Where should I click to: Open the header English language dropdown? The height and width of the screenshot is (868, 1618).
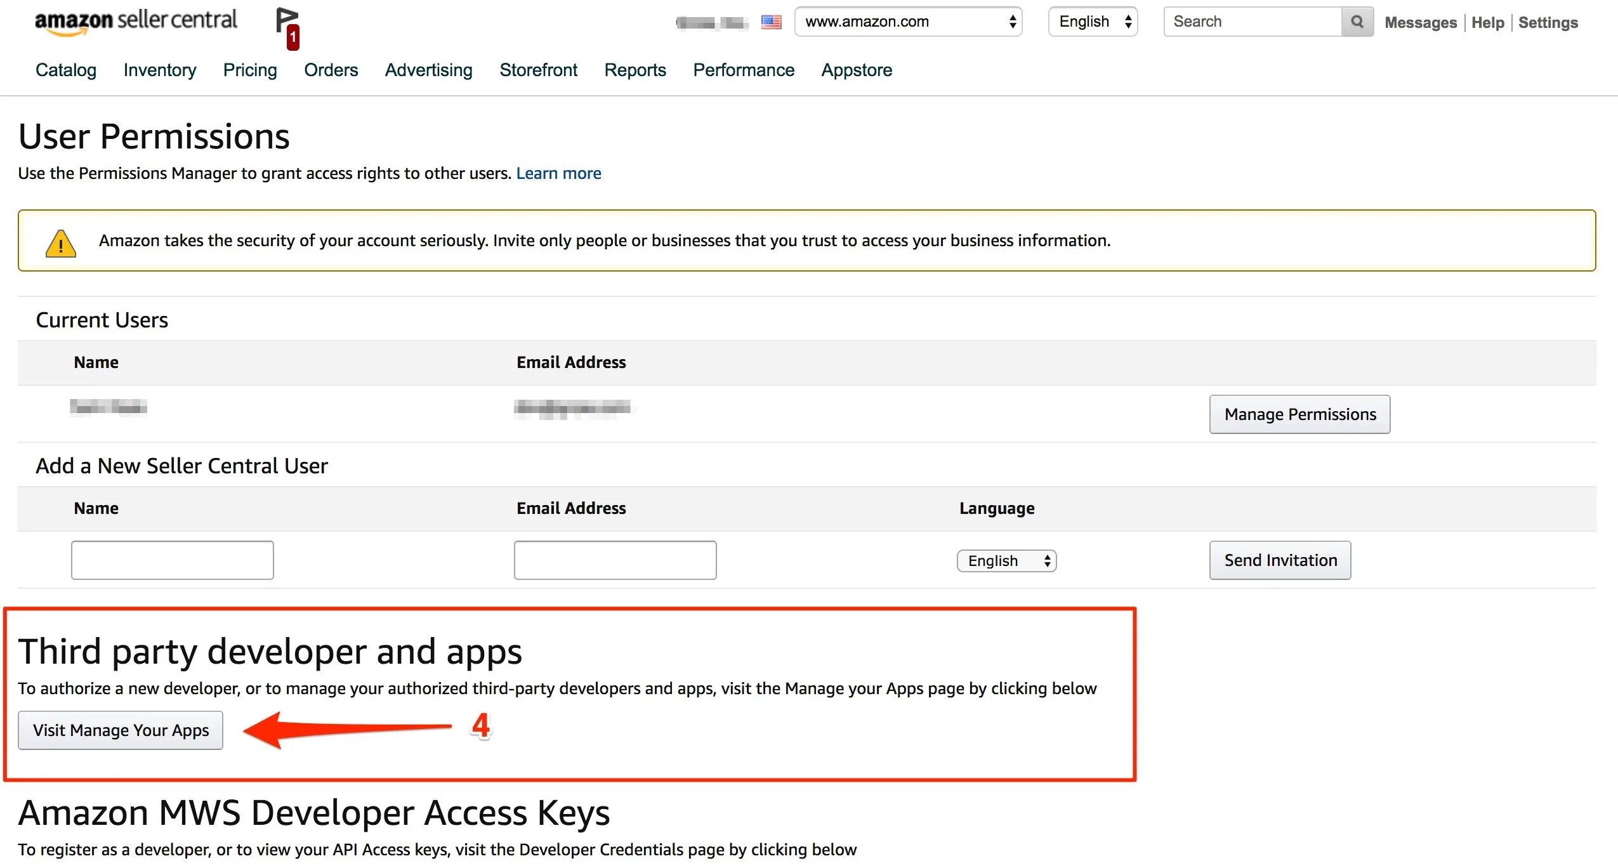(x=1093, y=22)
